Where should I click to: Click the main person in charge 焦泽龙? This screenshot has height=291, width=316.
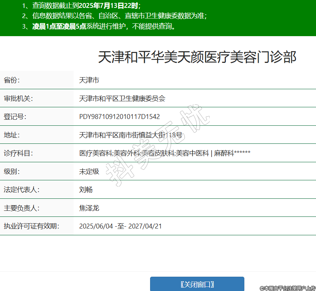click(89, 208)
